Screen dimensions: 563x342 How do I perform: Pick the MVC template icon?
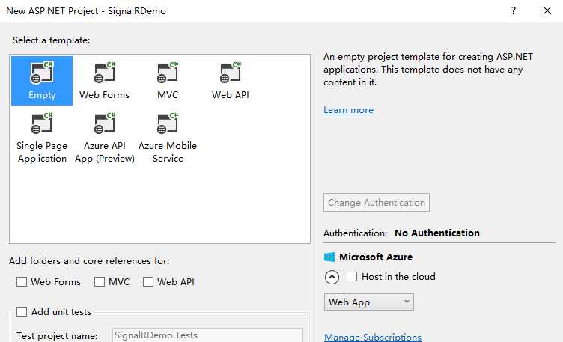coord(168,72)
